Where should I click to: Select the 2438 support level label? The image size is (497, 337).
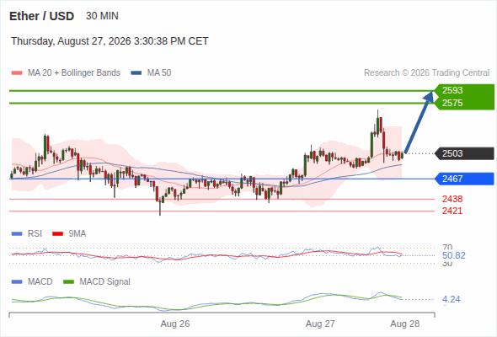452,199
